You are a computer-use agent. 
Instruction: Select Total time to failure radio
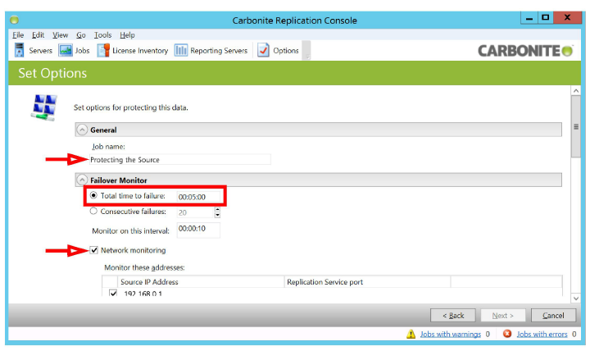coord(93,195)
